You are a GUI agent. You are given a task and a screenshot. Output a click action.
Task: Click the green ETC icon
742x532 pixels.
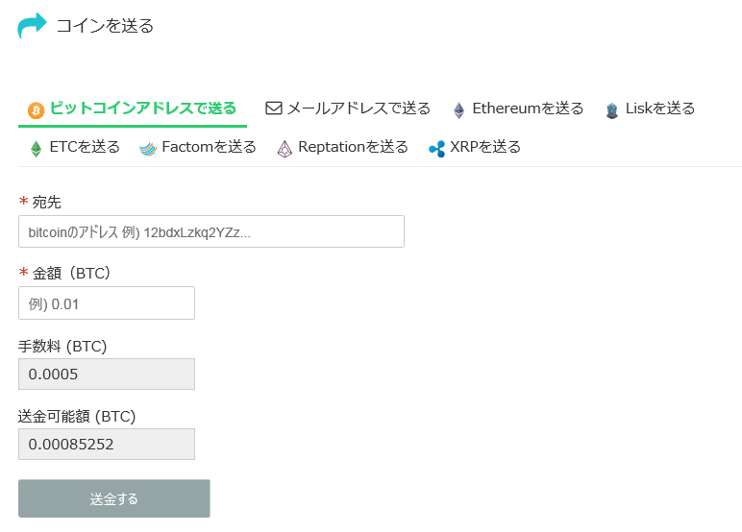[37, 148]
